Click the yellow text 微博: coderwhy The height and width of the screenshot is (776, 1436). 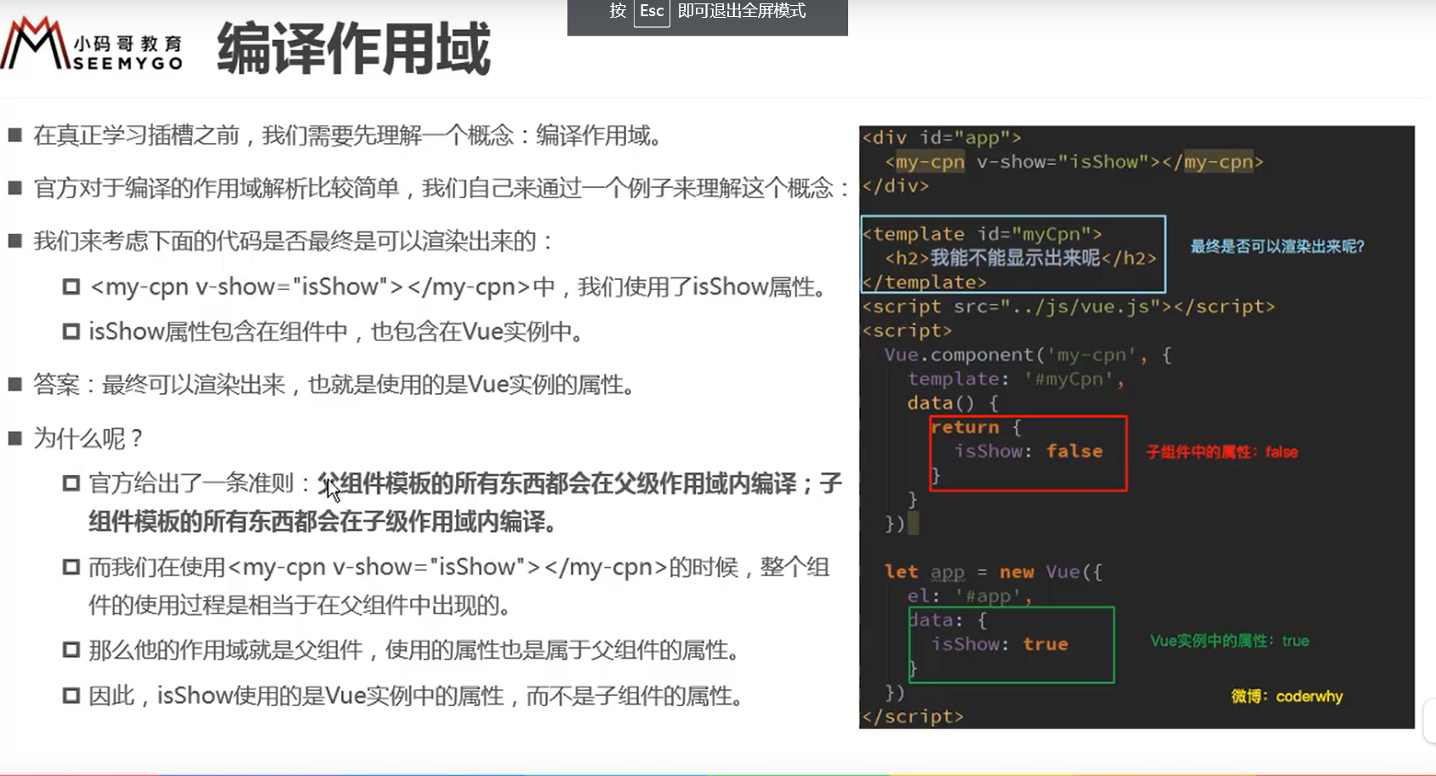(1286, 696)
